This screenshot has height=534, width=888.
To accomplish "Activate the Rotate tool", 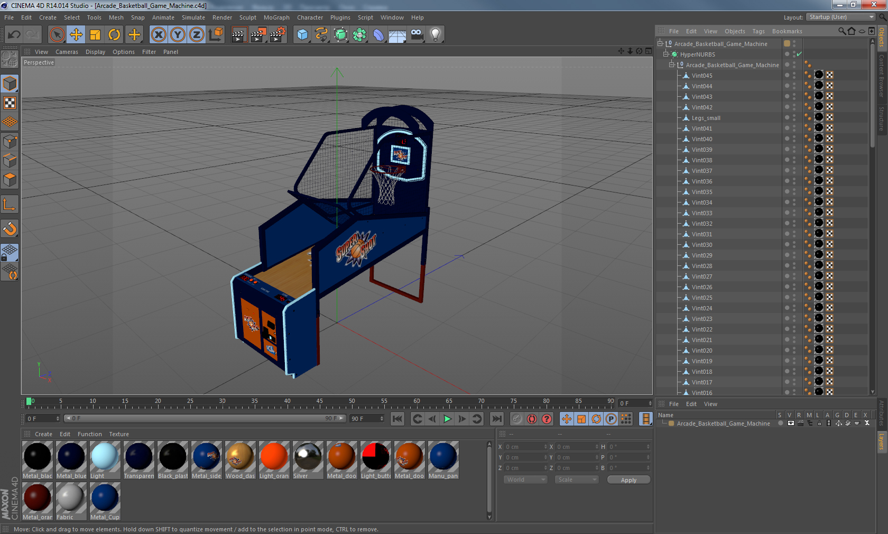I will (x=114, y=35).
